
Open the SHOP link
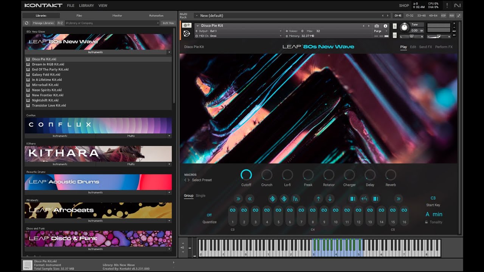(404, 6)
